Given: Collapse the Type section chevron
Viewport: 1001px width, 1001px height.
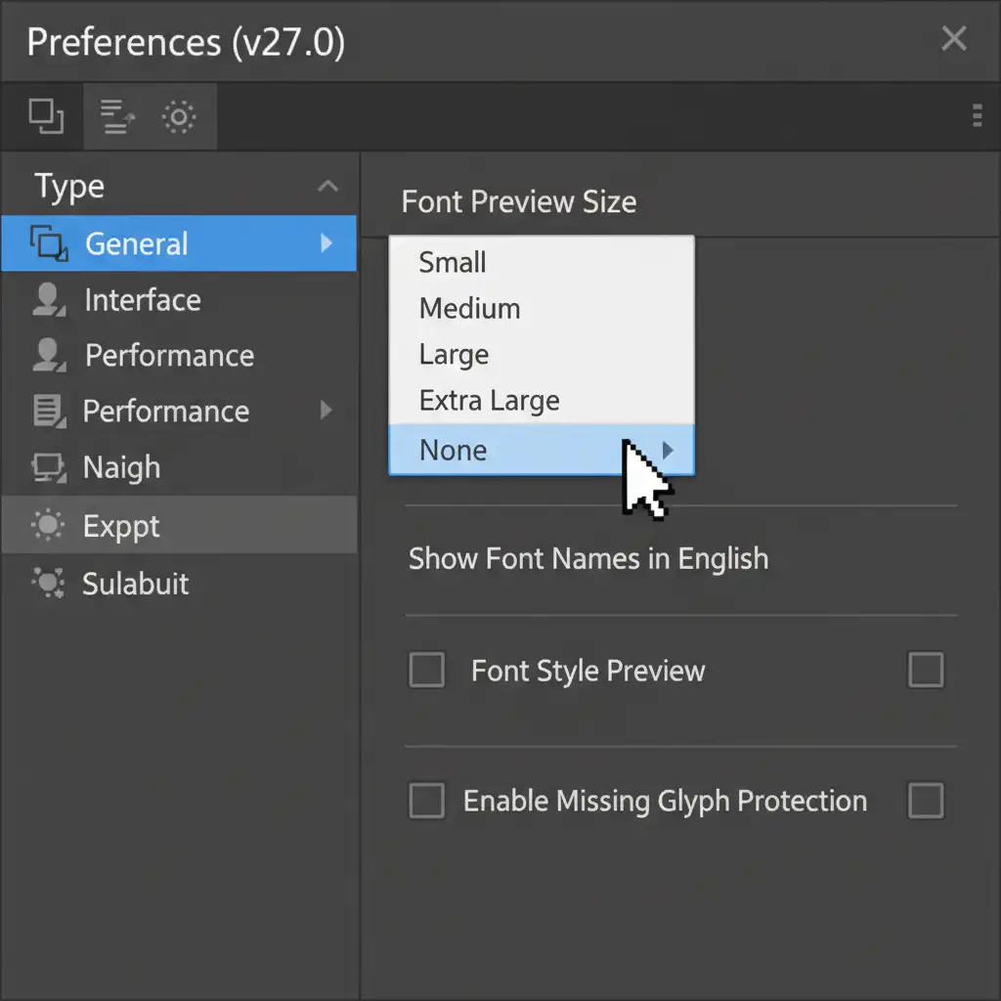Looking at the screenshot, I should coord(328,186).
